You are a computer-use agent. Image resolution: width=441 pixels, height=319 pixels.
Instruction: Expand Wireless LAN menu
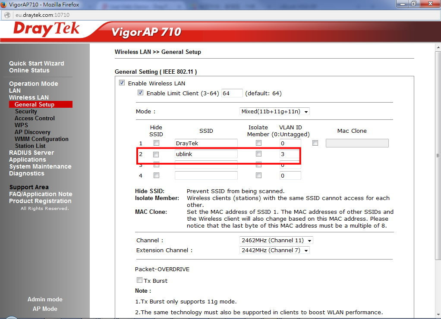coord(28,97)
